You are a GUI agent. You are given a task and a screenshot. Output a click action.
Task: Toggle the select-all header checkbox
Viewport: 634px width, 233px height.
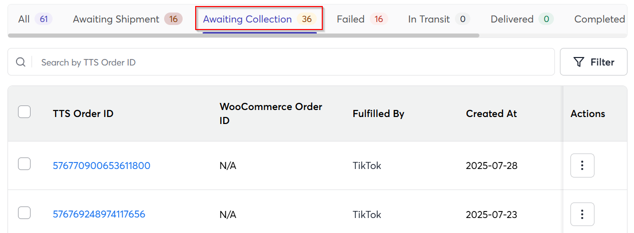click(24, 112)
